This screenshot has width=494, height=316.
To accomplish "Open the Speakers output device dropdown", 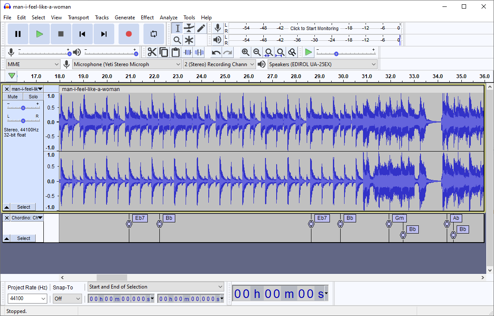I will [322, 64].
